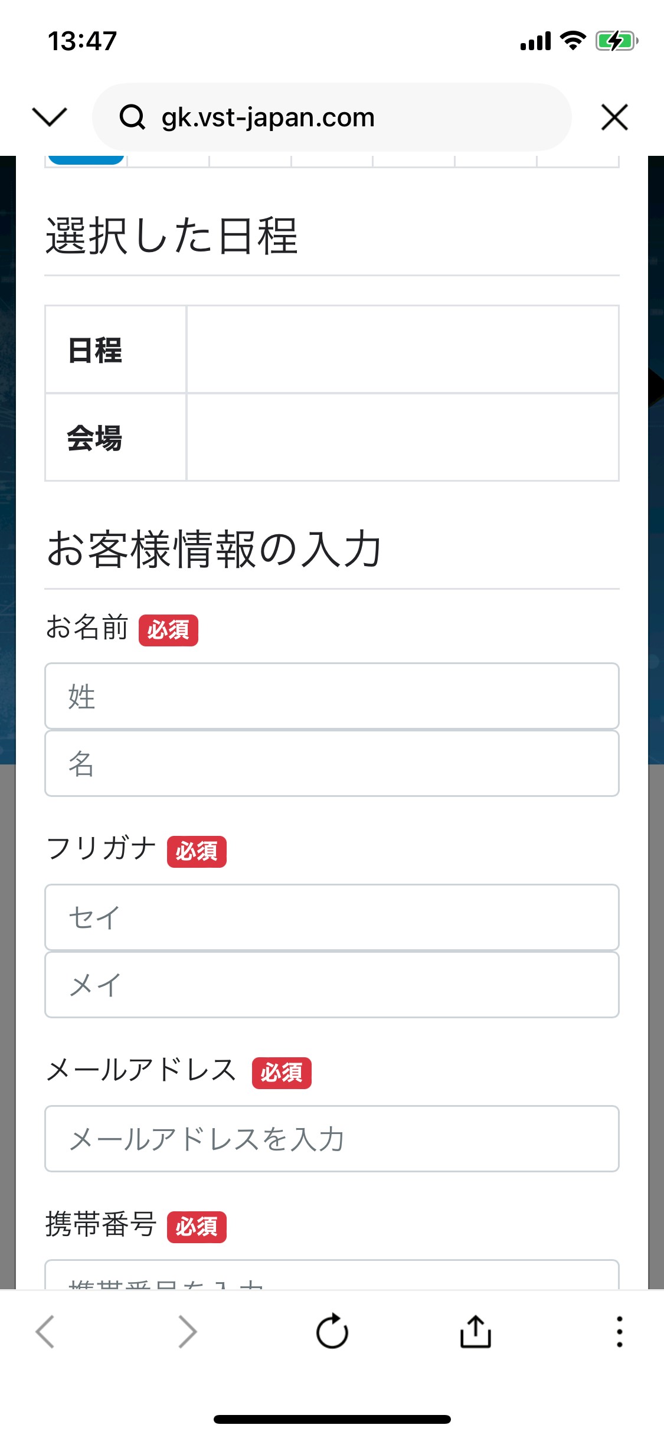Select the セイ furigana field
This screenshot has height=1438, width=664.
coord(332,917)
